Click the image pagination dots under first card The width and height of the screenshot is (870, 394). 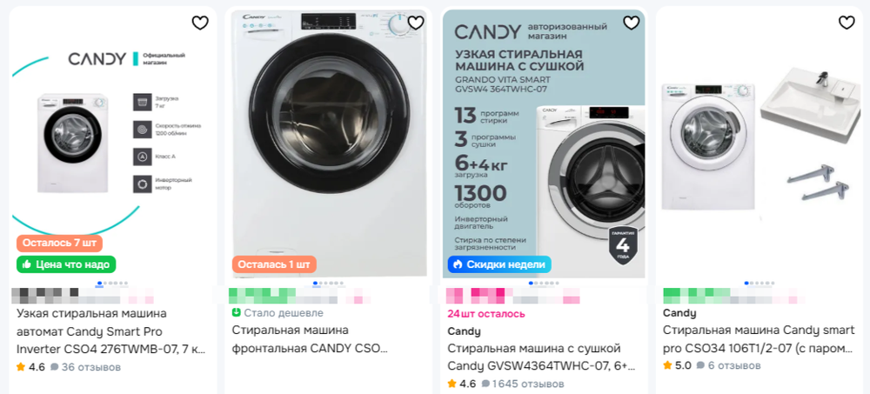112,283
